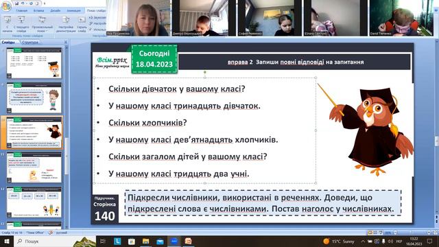The image size is (439, 247).
Task: Select slide 12 thumbnail with pencil characters
Action: (x=34, y=202)
